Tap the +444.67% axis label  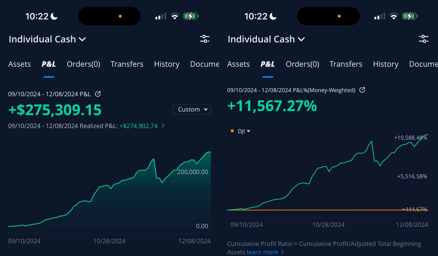pyautogui.click(x=414, y=209)
